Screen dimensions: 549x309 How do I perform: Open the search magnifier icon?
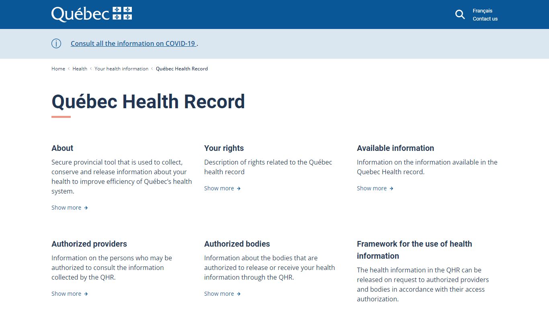(460, 14)
